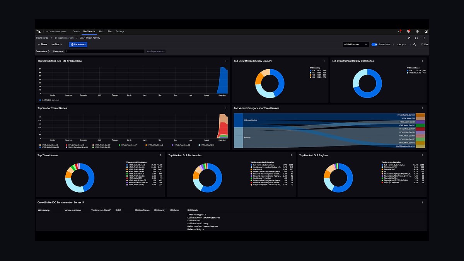The height and width of the screenshot is (261, 464).
Task: Click the Malware/AbMyth detail text
Action: pyautogui.click(x=196, y=230)
